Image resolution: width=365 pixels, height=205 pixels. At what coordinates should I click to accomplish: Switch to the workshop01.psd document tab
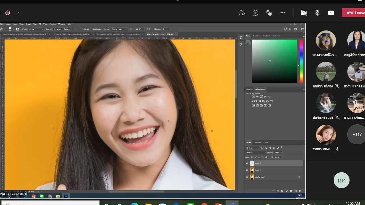(26, 34)
